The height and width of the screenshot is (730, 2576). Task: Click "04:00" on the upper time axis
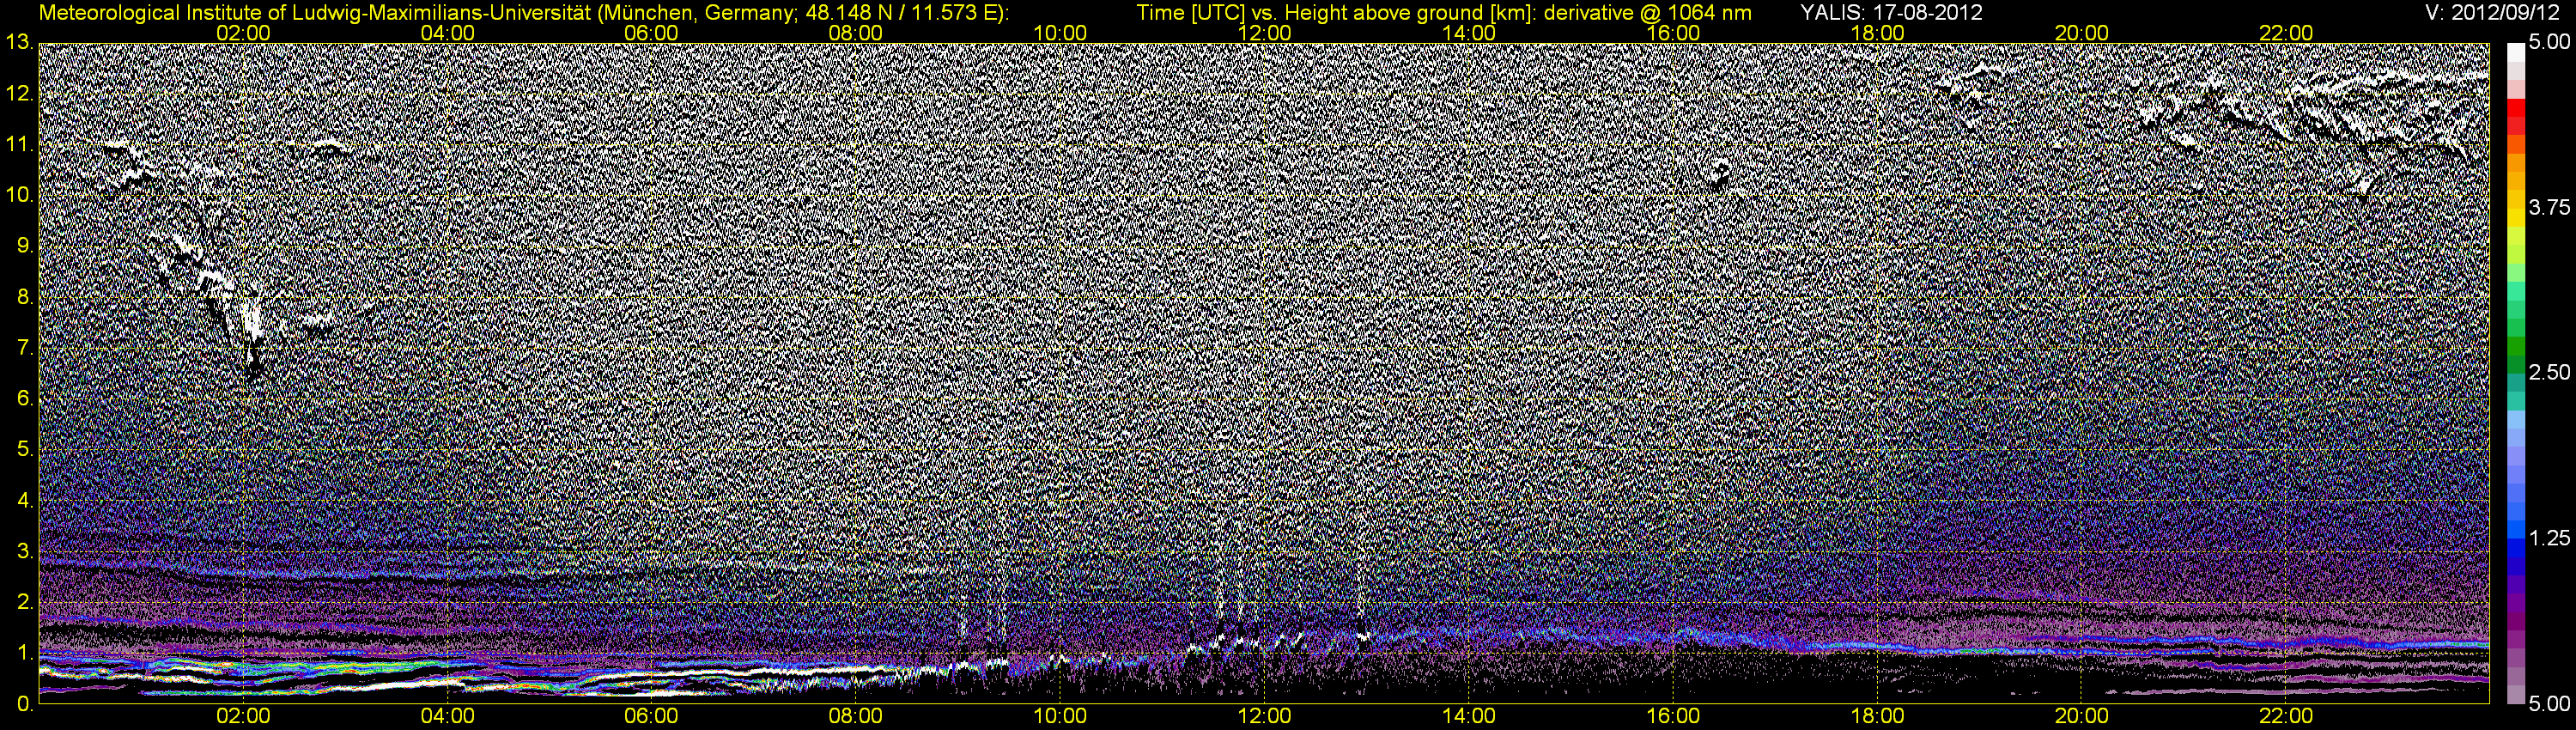coord(447,33)
